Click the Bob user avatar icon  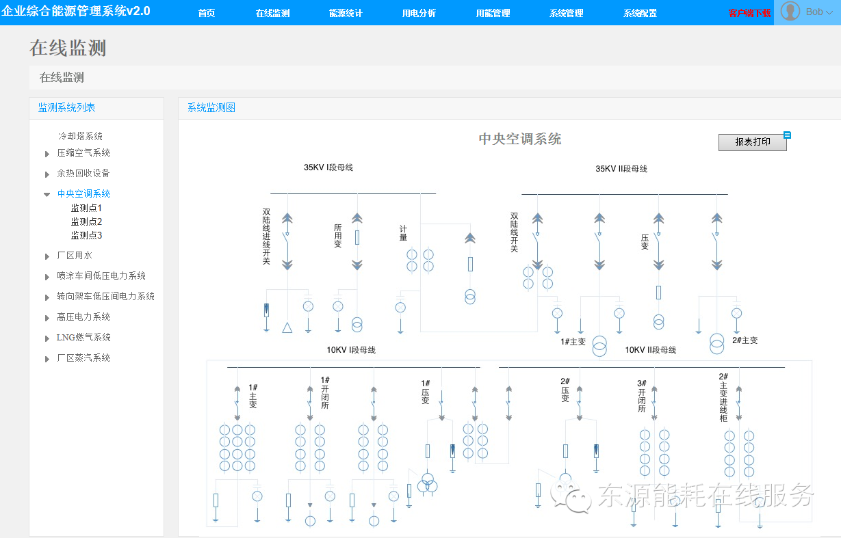[x=790, y=12]
